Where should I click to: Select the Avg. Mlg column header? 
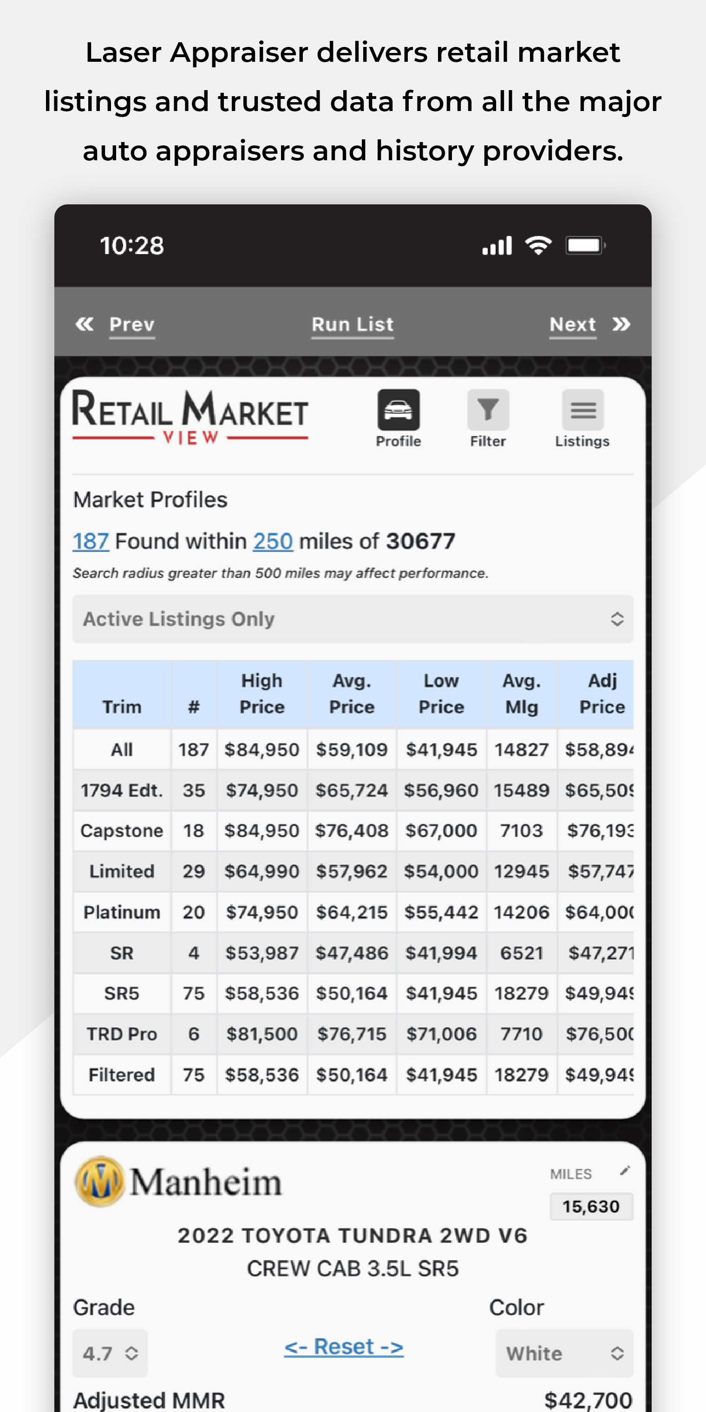coord(522,694)
